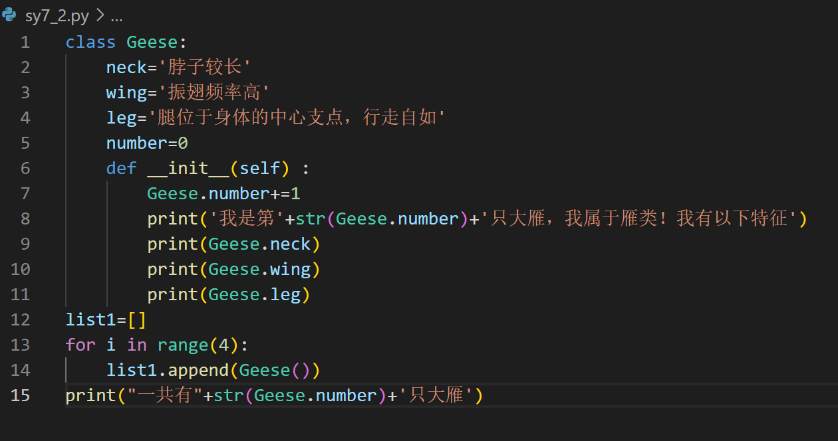
Task: Click the self parameter on line 6
Action: pos(259,169)
